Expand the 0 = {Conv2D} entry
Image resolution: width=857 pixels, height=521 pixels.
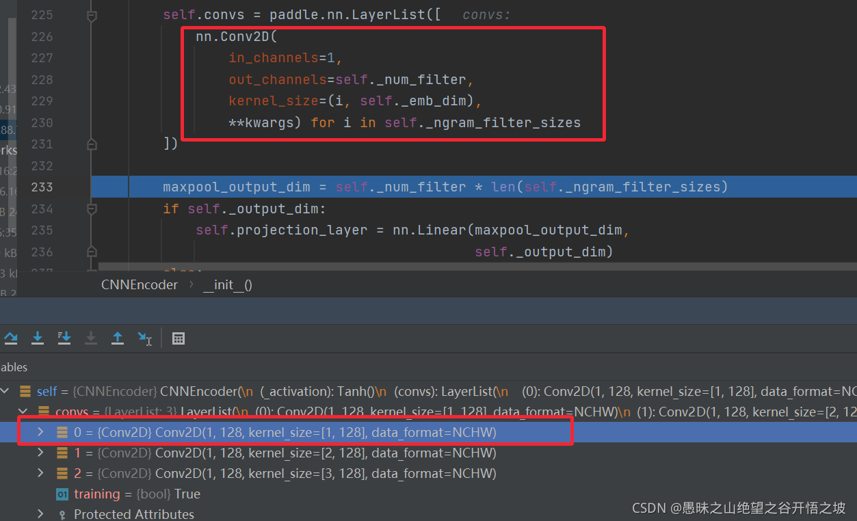40,432
